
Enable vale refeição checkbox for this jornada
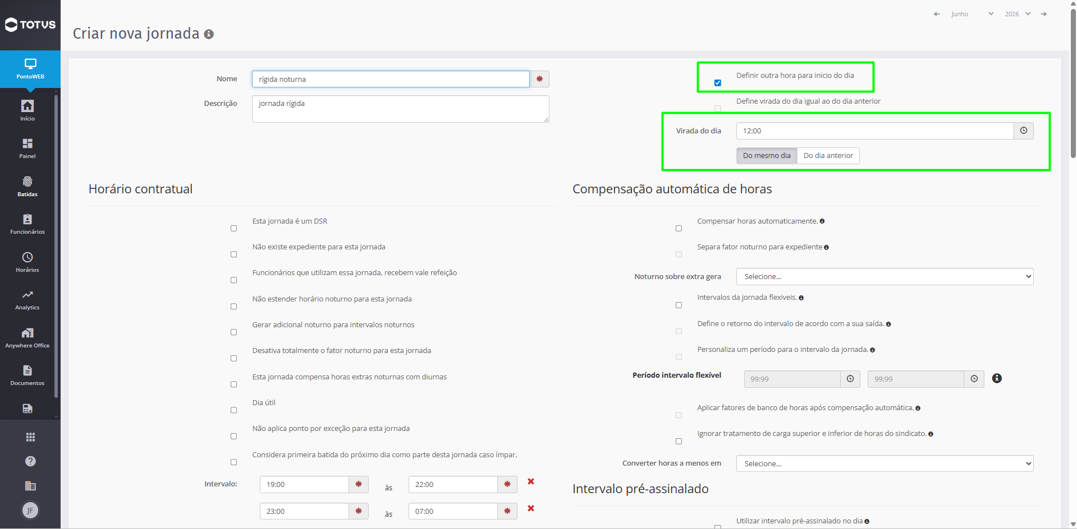pos(234,280)
